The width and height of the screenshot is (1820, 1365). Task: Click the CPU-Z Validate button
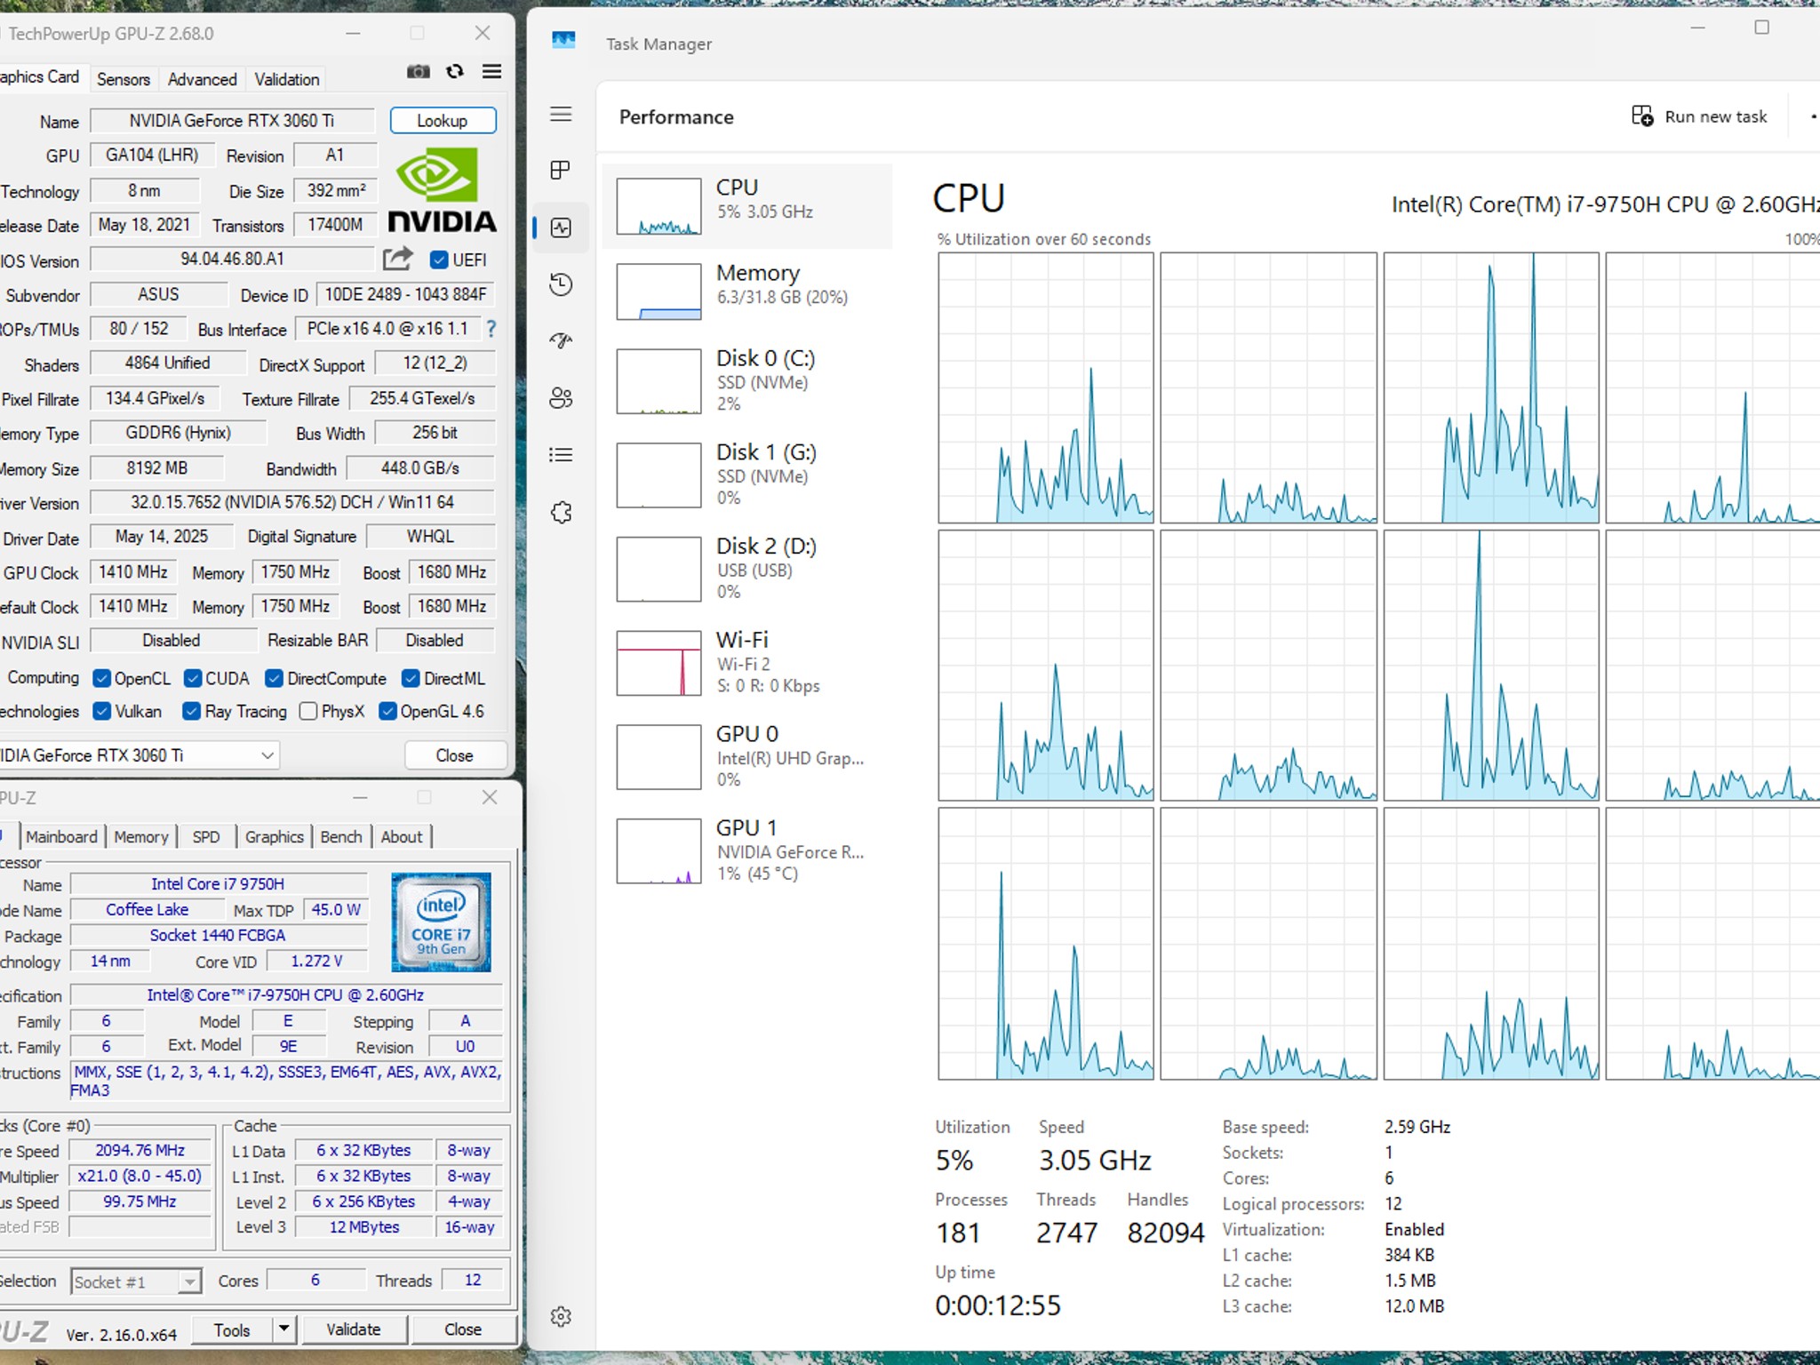(354, 1329)
